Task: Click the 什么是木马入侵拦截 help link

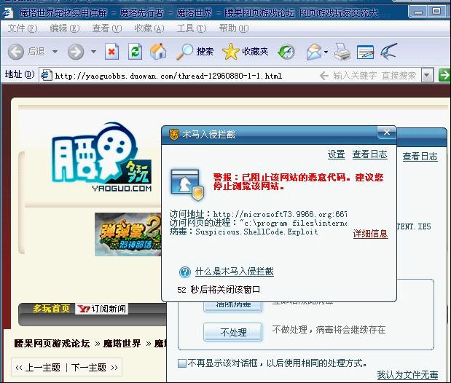Action: [234, 272]
